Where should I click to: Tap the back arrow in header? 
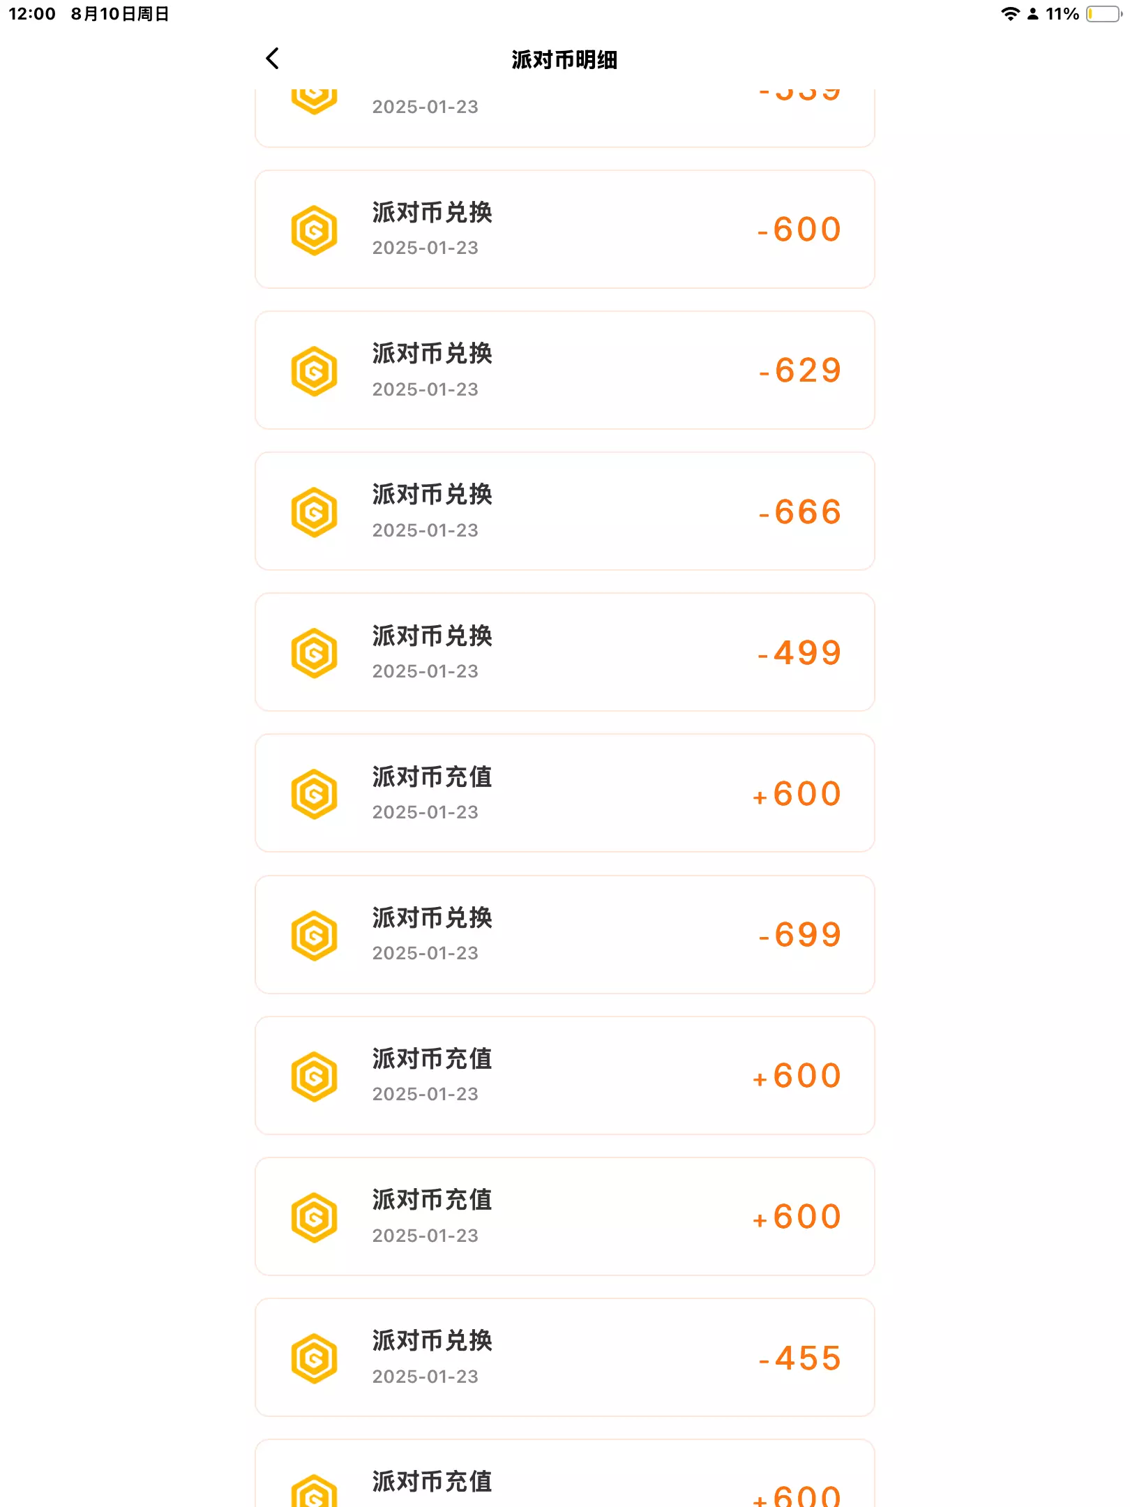(x=273, y=59)
